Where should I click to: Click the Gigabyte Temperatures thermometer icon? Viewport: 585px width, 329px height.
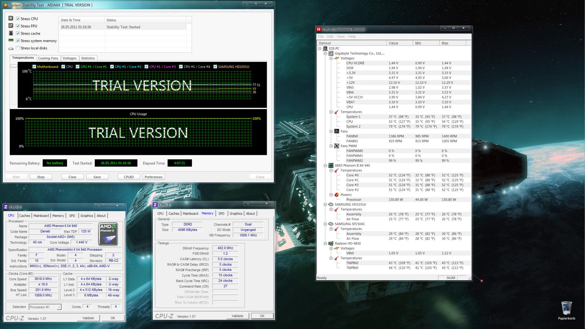click(x=337, y=112)
